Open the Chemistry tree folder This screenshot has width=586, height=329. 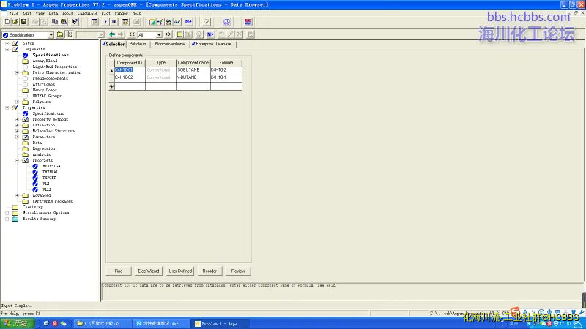32,207
